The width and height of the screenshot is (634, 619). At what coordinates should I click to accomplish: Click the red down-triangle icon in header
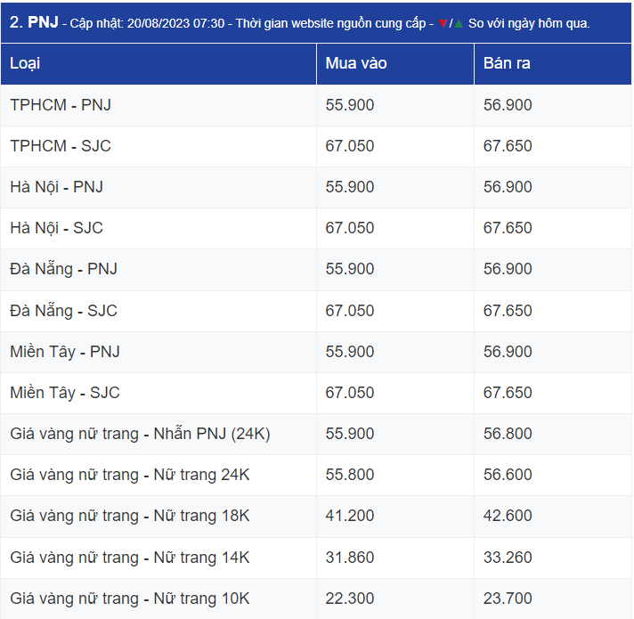coord(443,23)
